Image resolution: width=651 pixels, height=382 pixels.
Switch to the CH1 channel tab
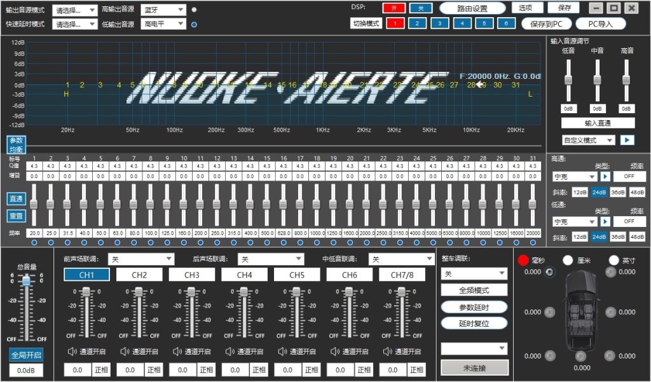point(86,275)
